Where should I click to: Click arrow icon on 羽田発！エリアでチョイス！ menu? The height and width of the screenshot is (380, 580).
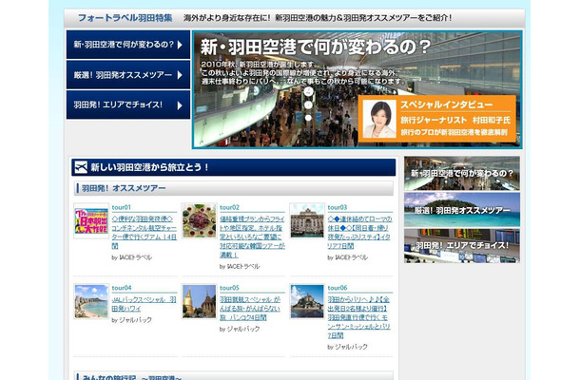(x=180, y=105)
